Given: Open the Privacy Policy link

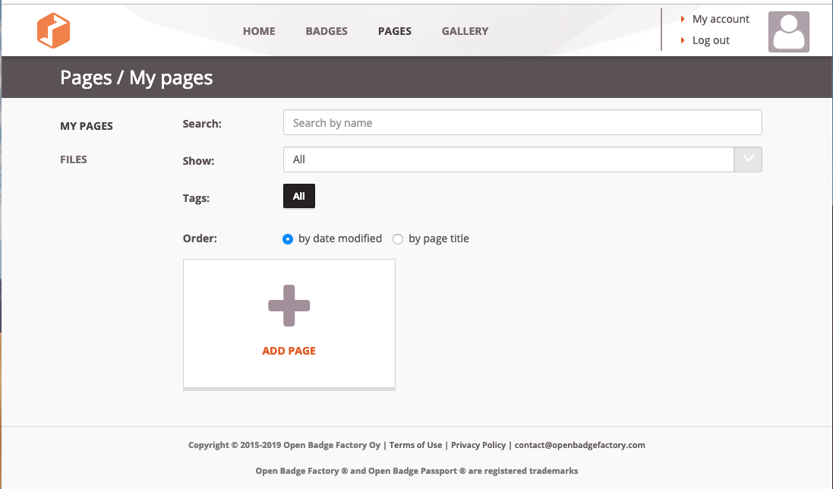Looking at the screenshot, I should [478, 445].
